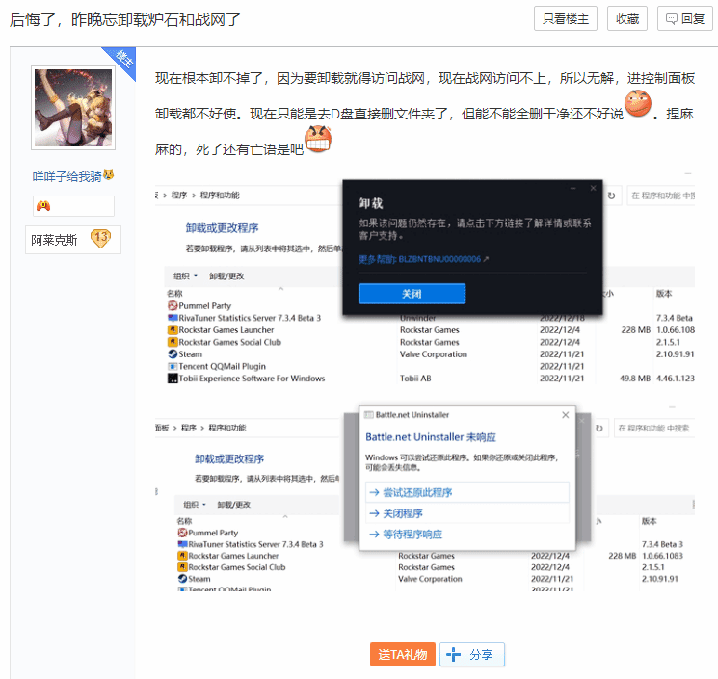Select Tencent QQMail Plugin icon in the first list
This screenshot has width=718, height=679.
[173, 366]
